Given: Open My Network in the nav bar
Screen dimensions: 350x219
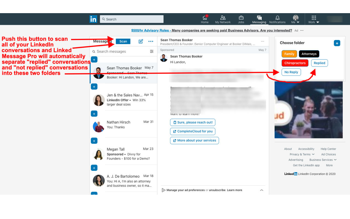Looking at the screenshot, I should point(223,19).
